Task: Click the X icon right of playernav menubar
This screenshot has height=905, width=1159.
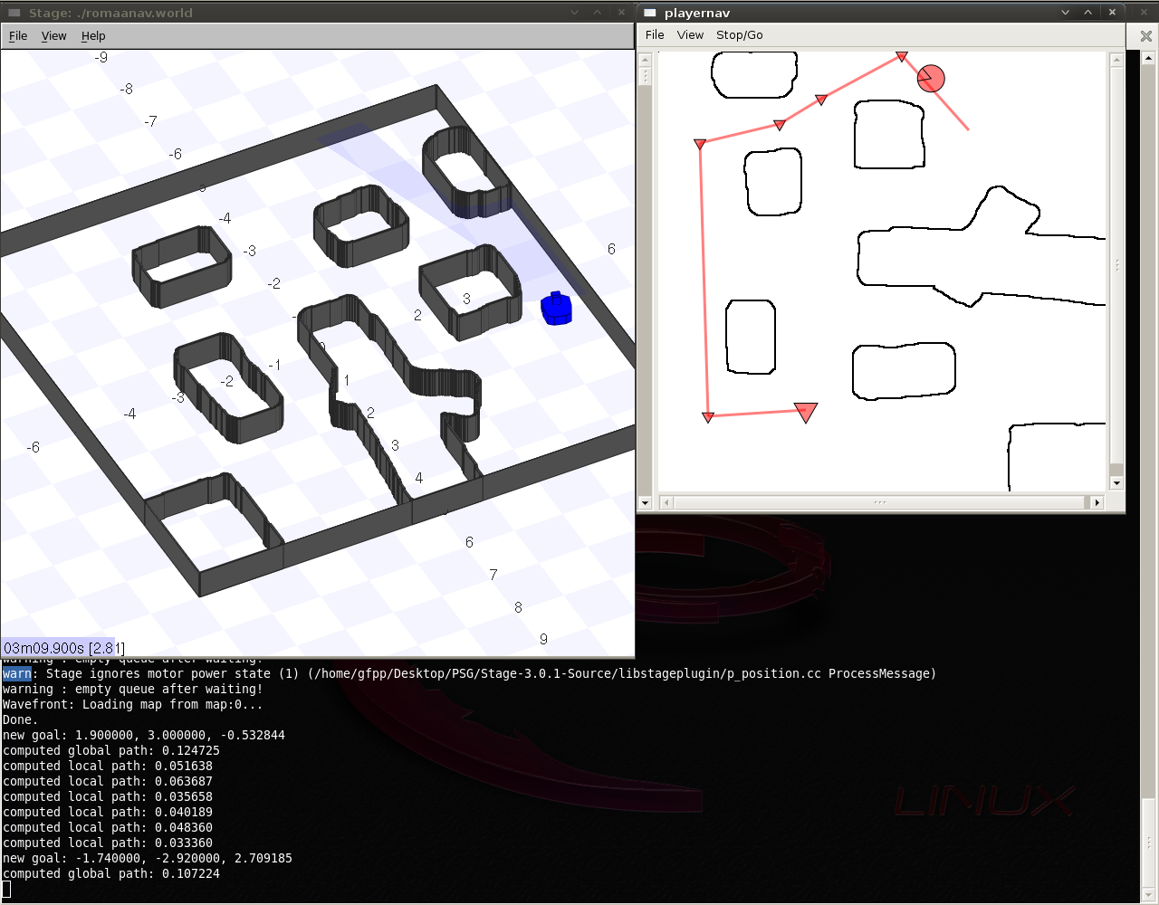Action: [x=1145, y=36]
